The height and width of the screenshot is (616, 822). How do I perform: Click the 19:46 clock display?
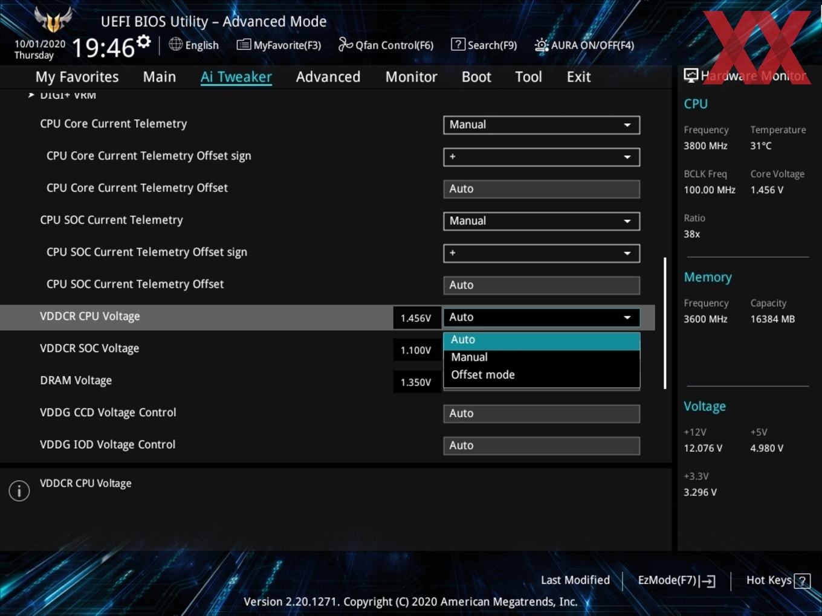click(x=103, y=48)
